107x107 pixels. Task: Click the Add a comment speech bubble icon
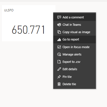coord(59,17)
